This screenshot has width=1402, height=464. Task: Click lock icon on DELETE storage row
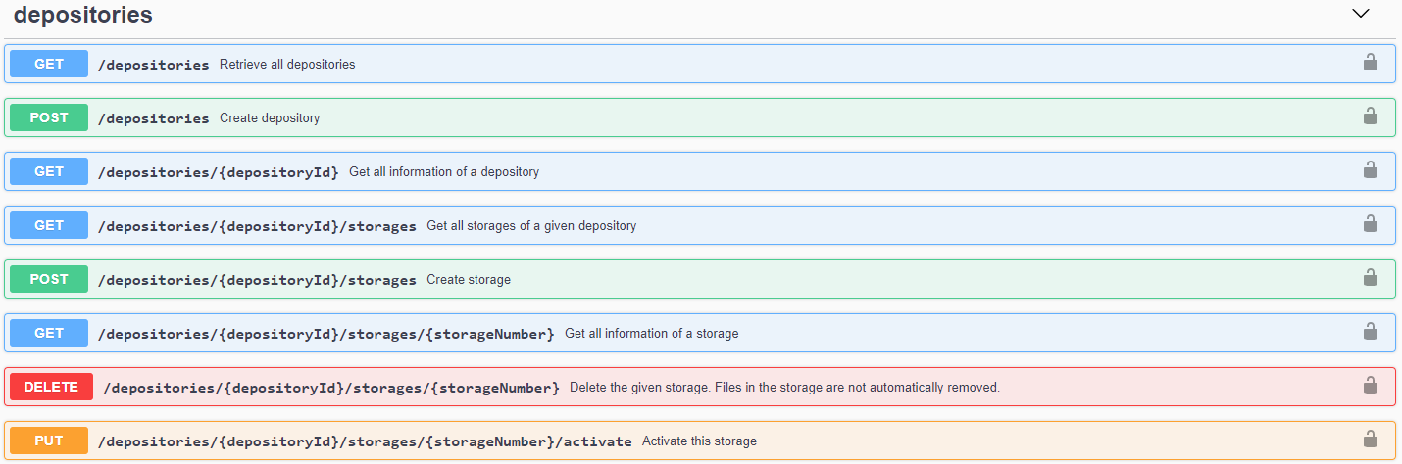coord(1370,386)
